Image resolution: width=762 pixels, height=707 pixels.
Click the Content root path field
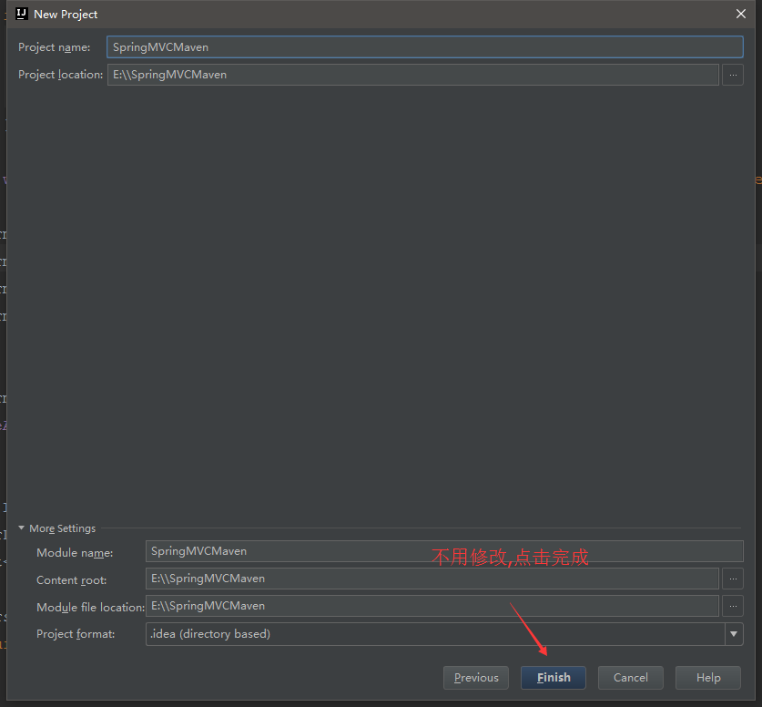(x=432, y=579)
